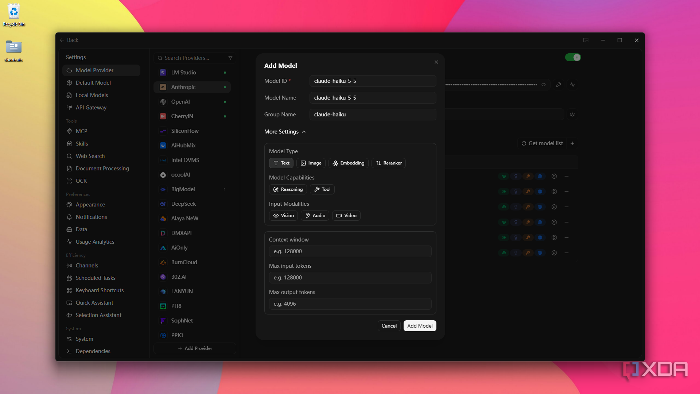Image resolution: width=700 pixels, height=394 pixels.
Task: Open the shortcuts folder on desktop
Action: pos(14,51)
